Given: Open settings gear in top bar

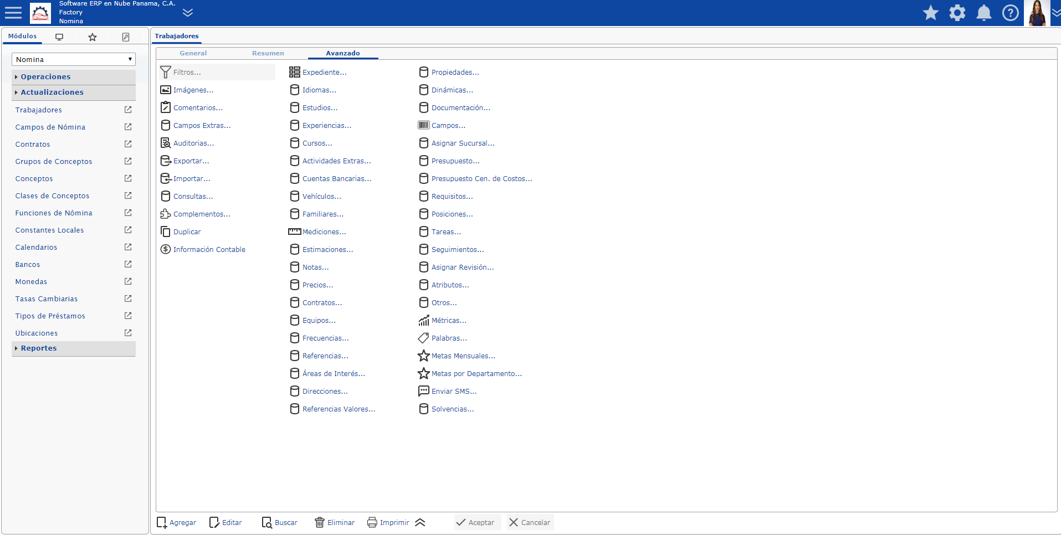Looking at the screenshot, I should 957,13.
